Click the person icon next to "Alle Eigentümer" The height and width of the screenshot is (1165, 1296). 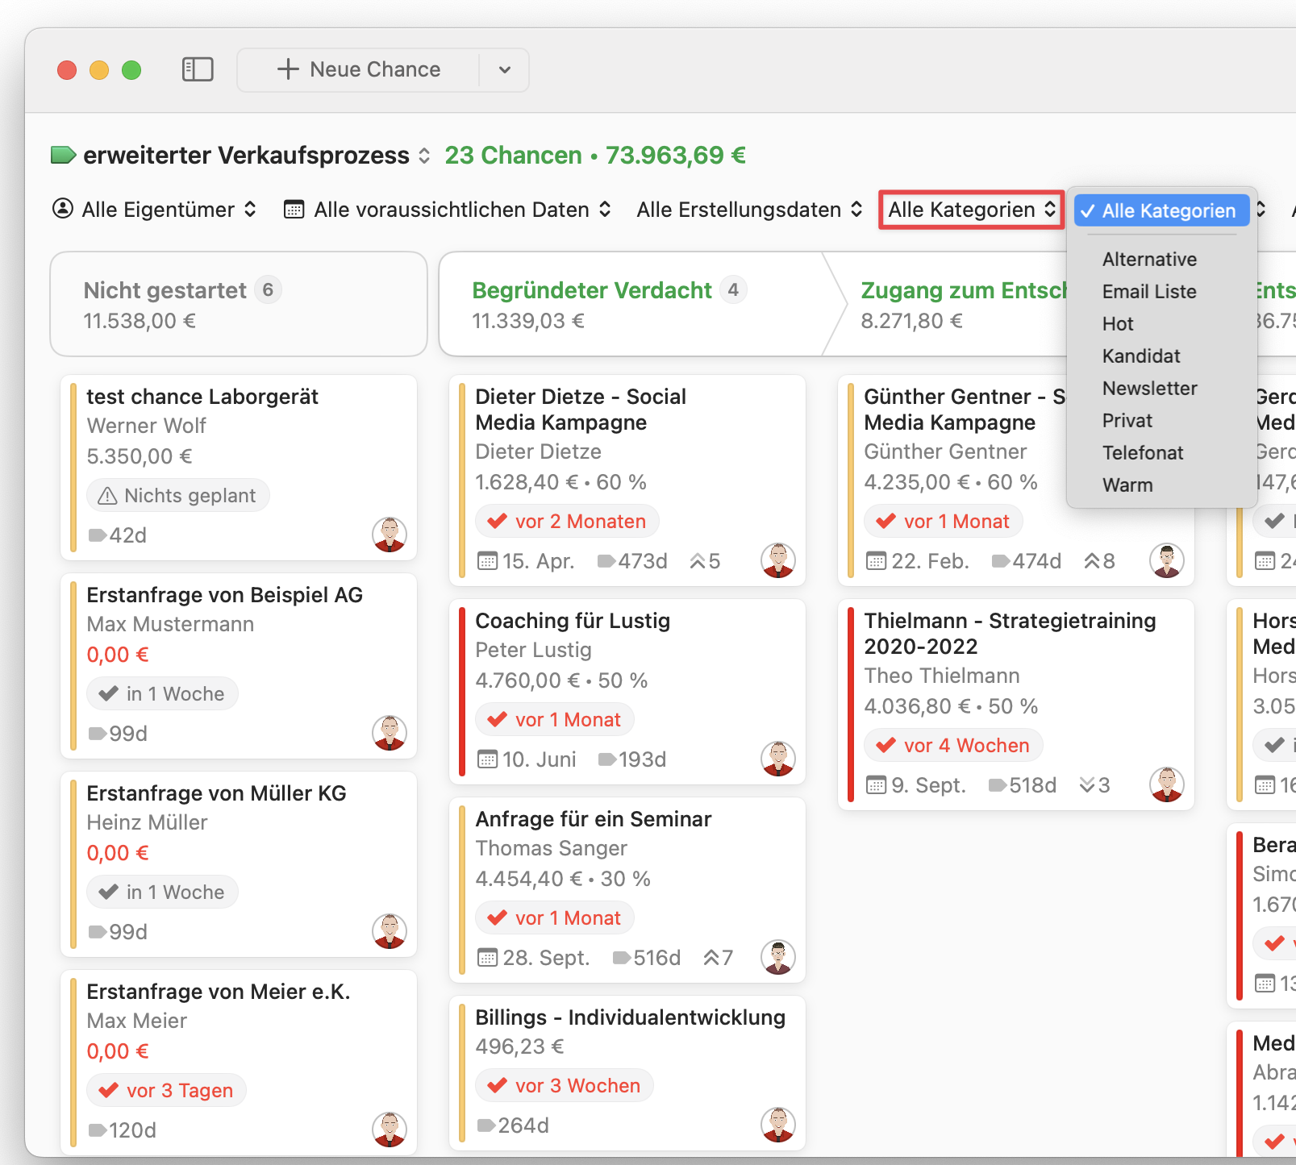coord(61,210)
